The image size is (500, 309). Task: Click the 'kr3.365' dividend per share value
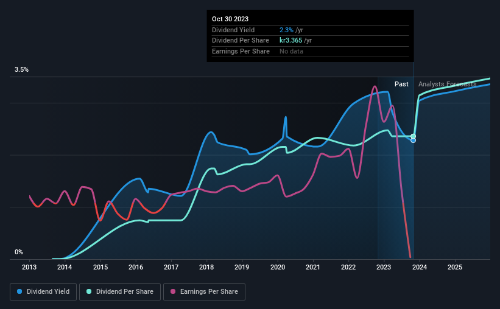[x=291, y=41]
